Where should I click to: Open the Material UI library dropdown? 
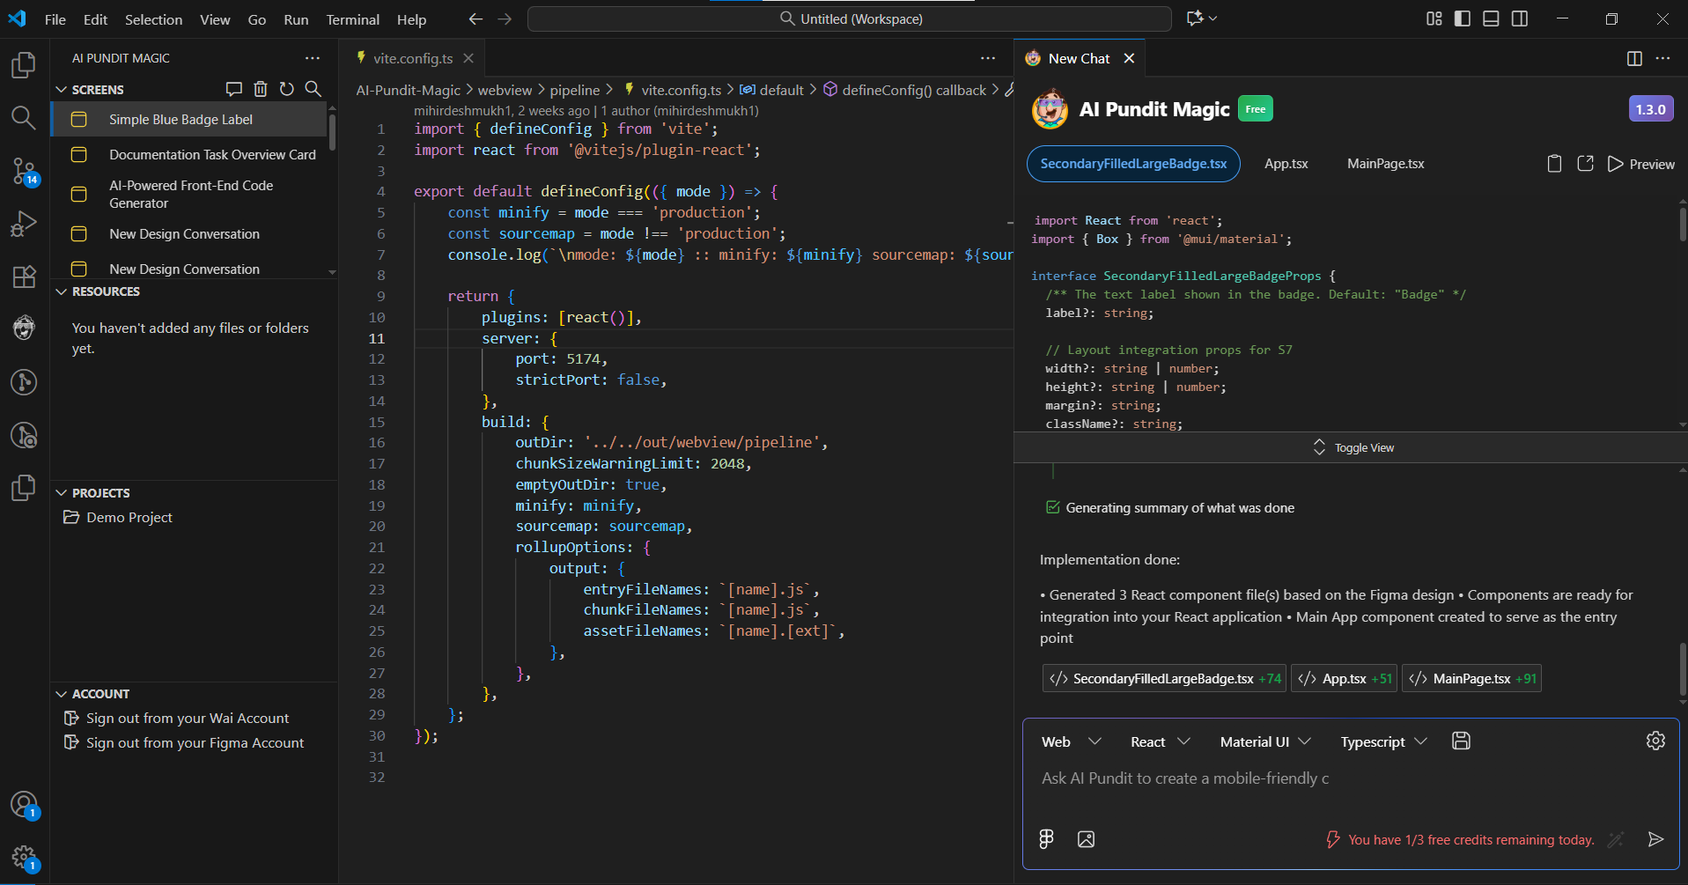point(1264,741)
